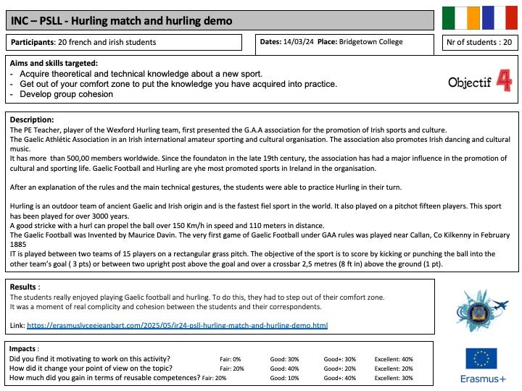The height and width of the screenshot is (391, 522).
Task: Click the 'Nr of students : 20' box
Action: click(480, 42)
